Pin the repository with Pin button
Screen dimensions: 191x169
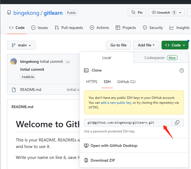137,13
